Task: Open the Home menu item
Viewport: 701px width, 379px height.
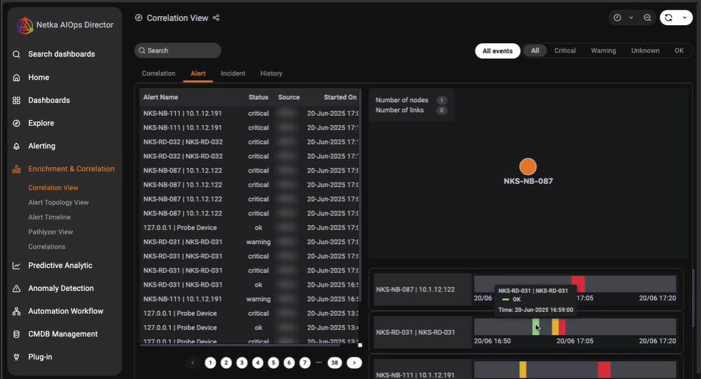Action: (x=39, y=77)
